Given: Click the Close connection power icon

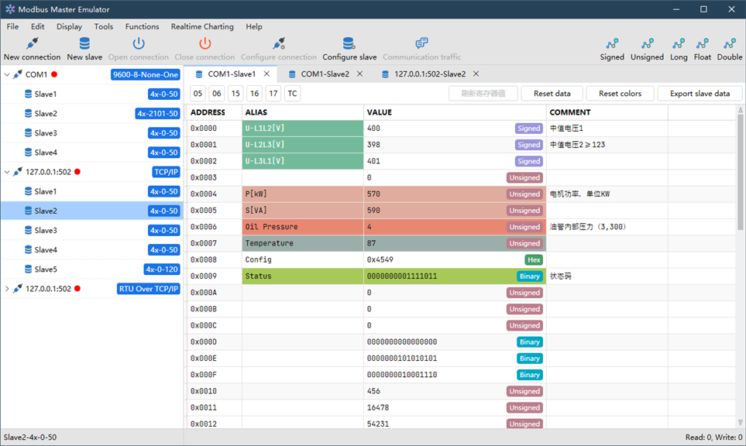Looking at the screenshot, I should tap(205, 43).
